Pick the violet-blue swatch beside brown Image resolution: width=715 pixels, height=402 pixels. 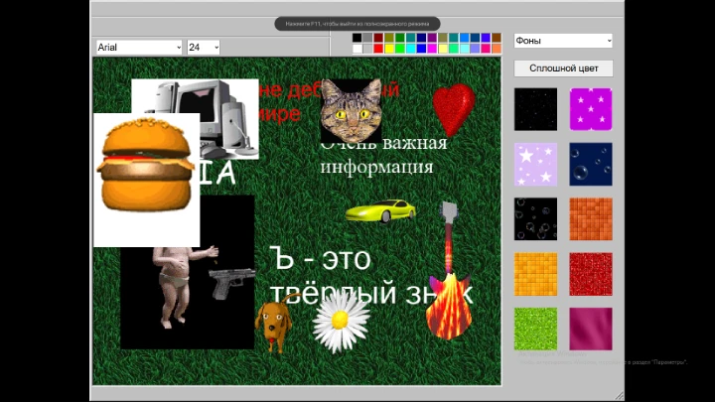pyautogui.click(x=486, y=38)
